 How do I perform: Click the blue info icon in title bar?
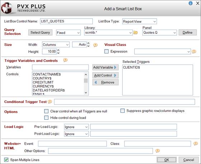(x=191, y=3)
